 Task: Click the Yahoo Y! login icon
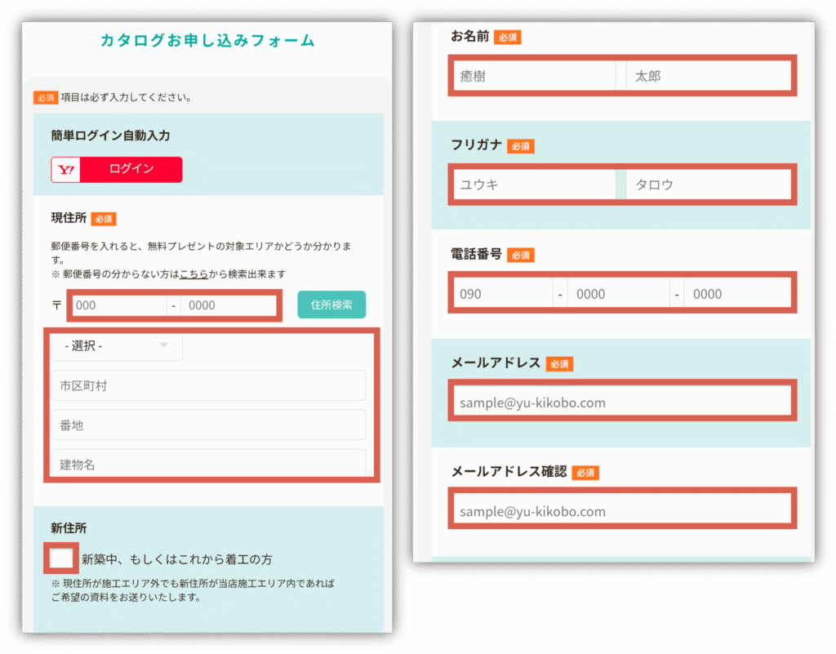click(x=66, y=170)
